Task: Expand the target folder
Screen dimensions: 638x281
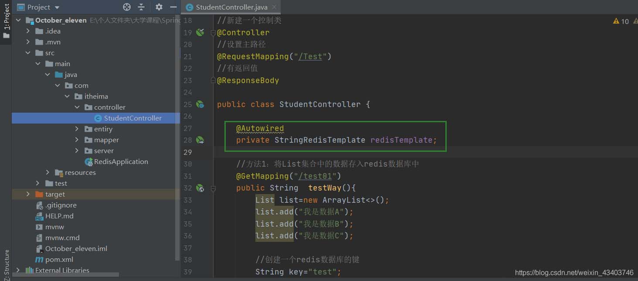Action: tap(27, 194)
